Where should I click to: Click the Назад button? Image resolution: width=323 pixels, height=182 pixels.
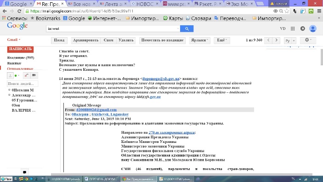(59, 40)
